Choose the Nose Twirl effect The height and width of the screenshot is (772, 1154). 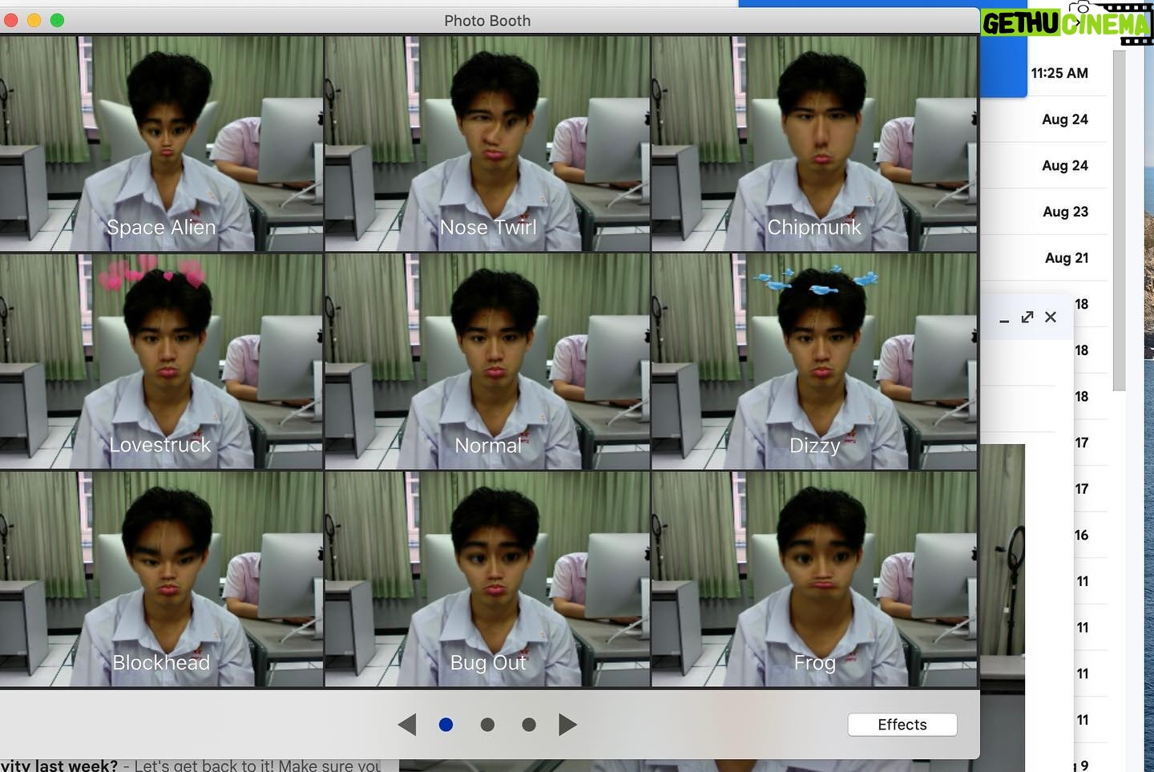tap(487, 144)
